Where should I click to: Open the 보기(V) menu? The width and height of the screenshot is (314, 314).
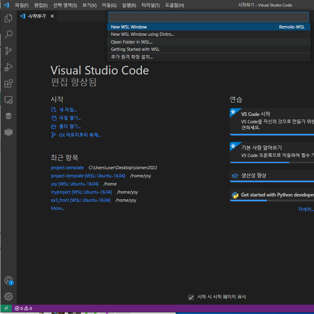89,5
